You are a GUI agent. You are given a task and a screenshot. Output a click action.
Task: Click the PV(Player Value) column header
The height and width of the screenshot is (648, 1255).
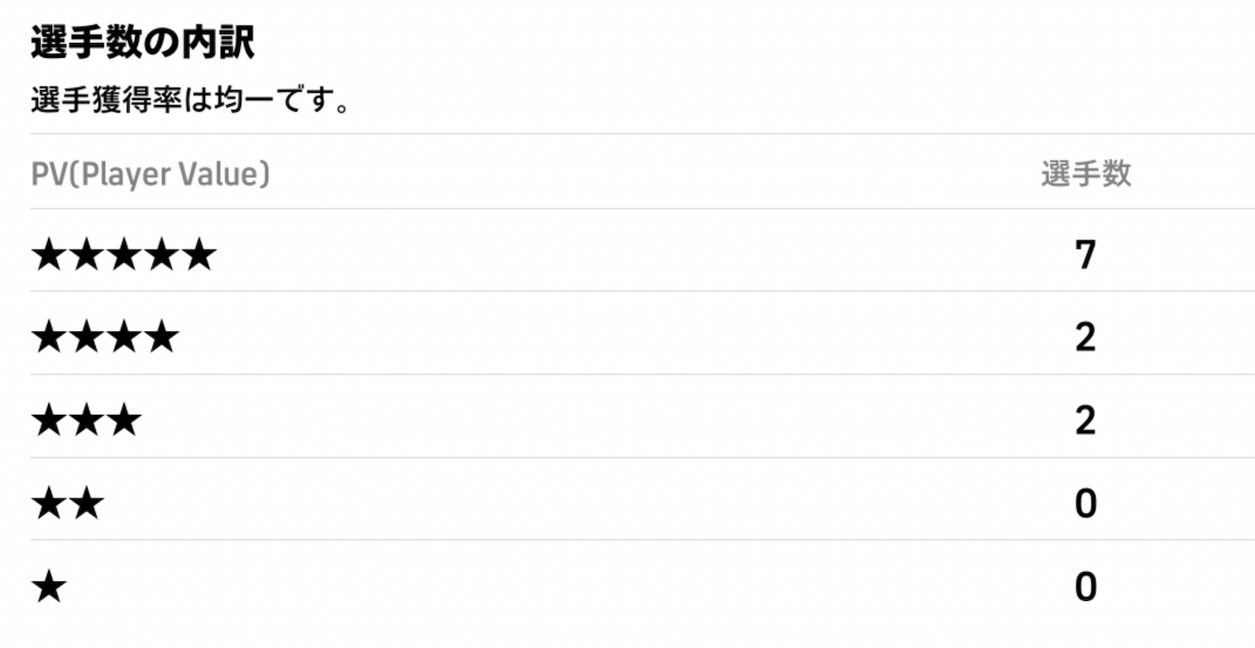click(x=150, y=174)
